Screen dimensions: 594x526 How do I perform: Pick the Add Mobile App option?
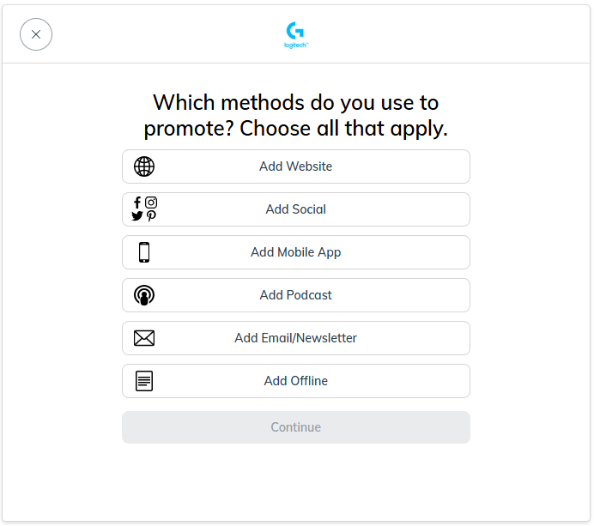[295, 252]
